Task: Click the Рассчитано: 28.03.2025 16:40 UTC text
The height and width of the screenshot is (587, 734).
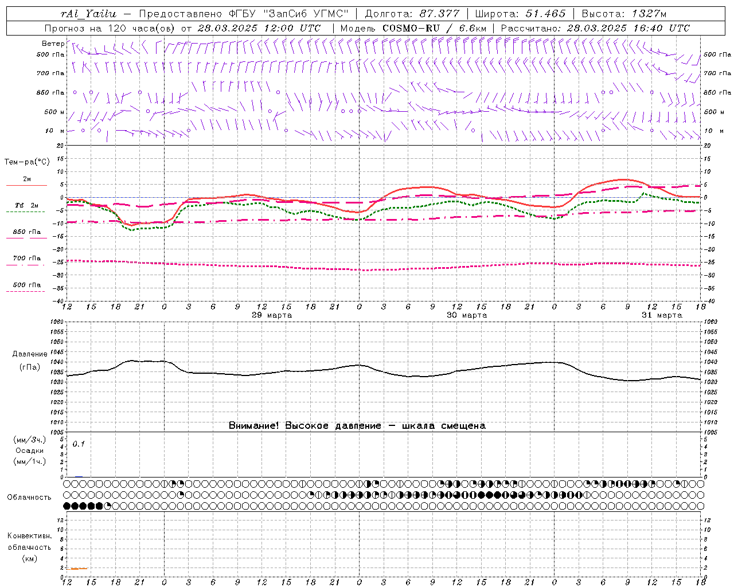Action: coord(595,28)
